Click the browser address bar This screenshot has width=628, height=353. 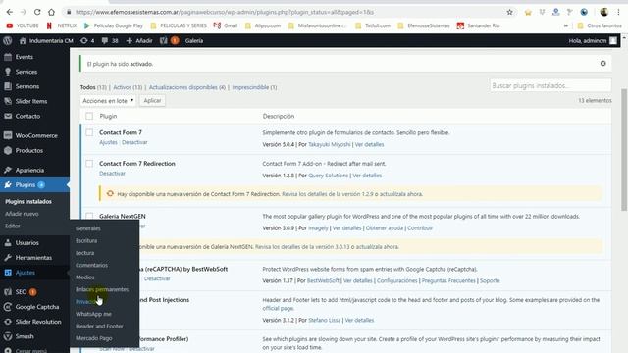point(285,12)
